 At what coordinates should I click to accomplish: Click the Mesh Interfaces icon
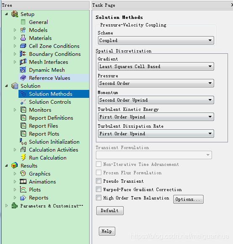click(x=23, y=62)
